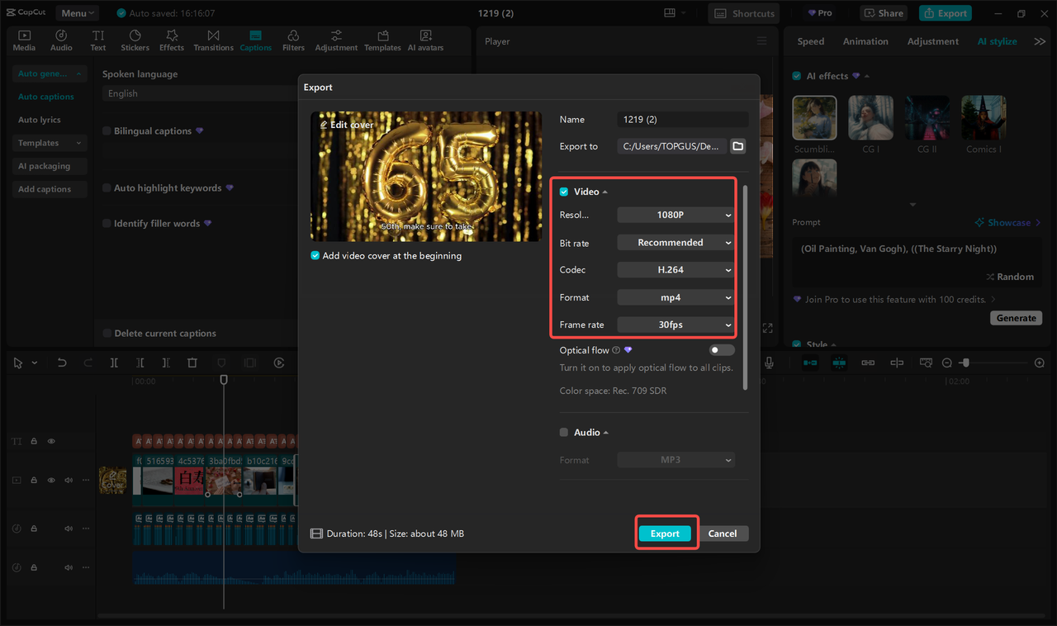Click the Share button in title bar
1057x626 pixels.
[x=883, y=13]
